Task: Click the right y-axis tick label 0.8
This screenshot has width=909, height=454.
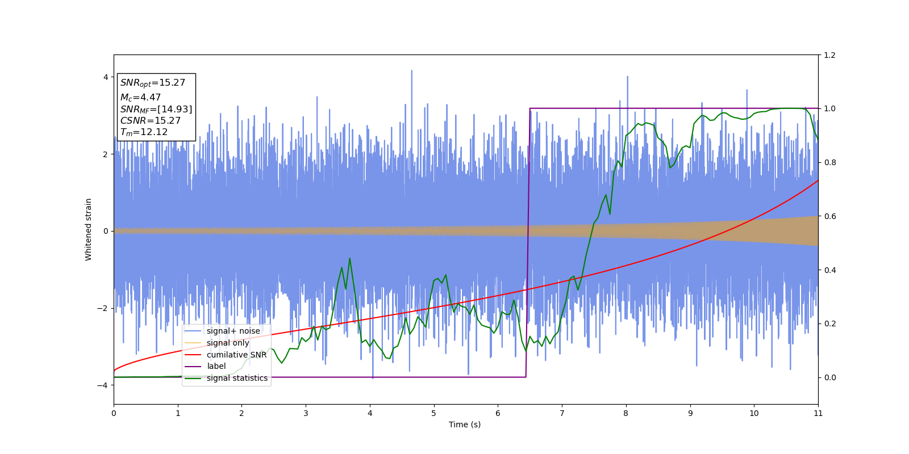Action: [829, 162]
